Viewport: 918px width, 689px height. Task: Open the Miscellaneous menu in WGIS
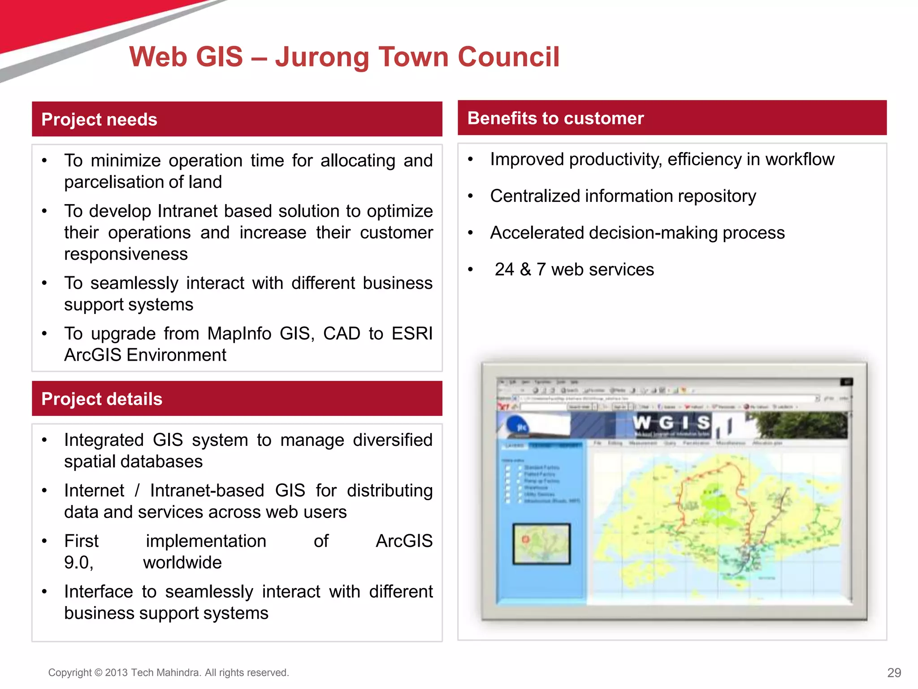click(731, 443)
